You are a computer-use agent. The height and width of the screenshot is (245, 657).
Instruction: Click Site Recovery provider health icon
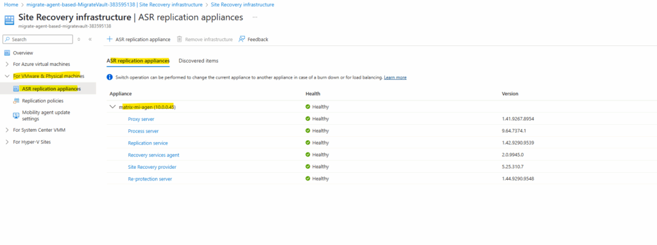(x=308, y=166)
